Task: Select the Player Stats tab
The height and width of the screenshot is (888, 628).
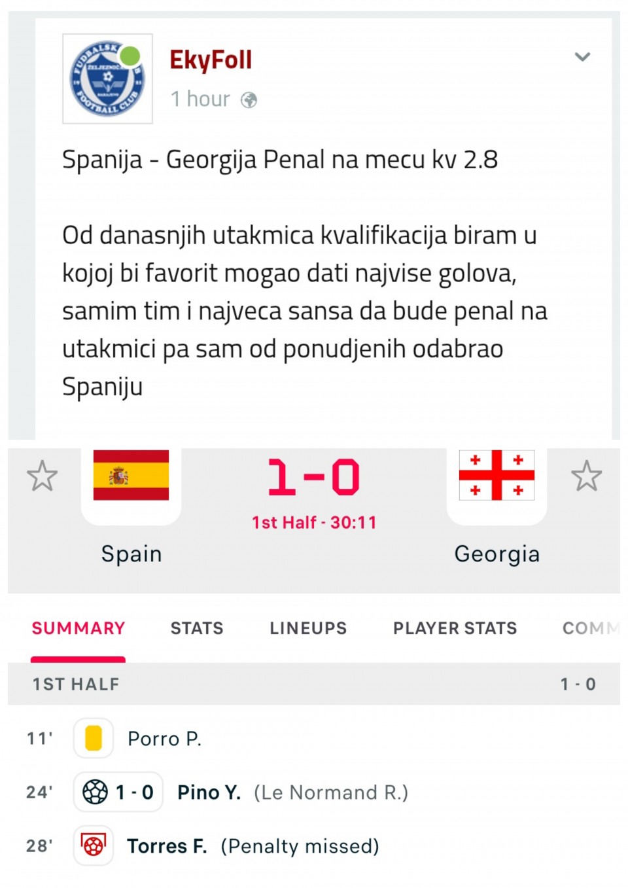Action: click(455, 628)
